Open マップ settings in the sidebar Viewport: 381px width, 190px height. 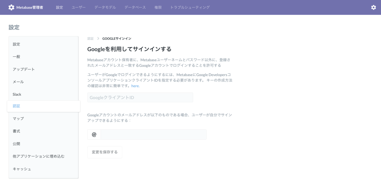pos(43,119)
